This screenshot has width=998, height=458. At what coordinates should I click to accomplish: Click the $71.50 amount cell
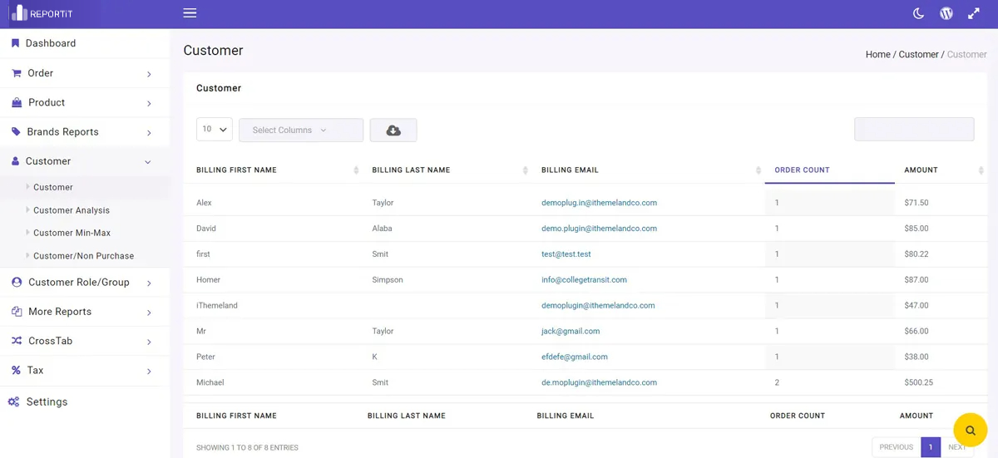pos(916,203)
